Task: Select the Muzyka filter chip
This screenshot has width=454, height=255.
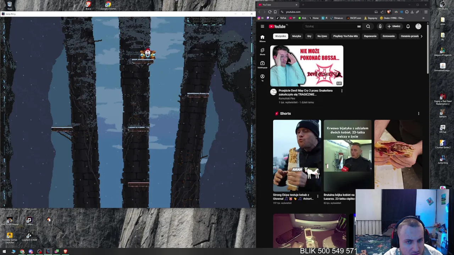Action: [x=297, y=36]
